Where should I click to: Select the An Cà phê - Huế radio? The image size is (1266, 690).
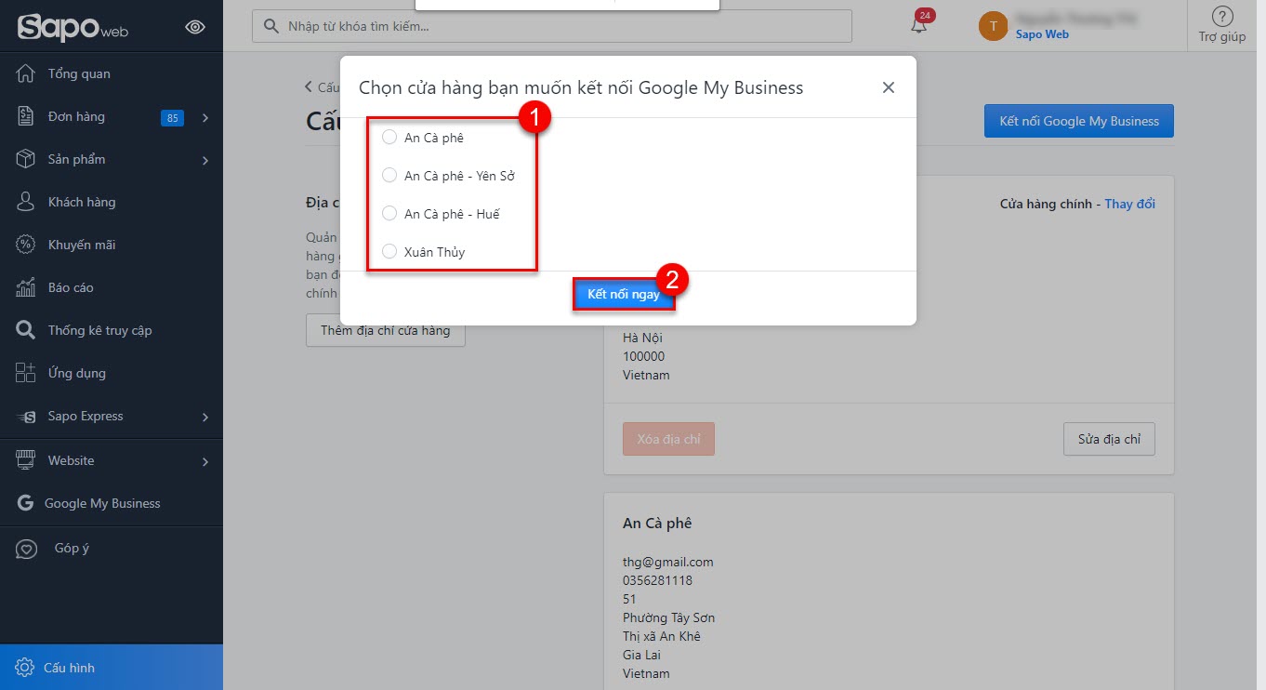389,214
